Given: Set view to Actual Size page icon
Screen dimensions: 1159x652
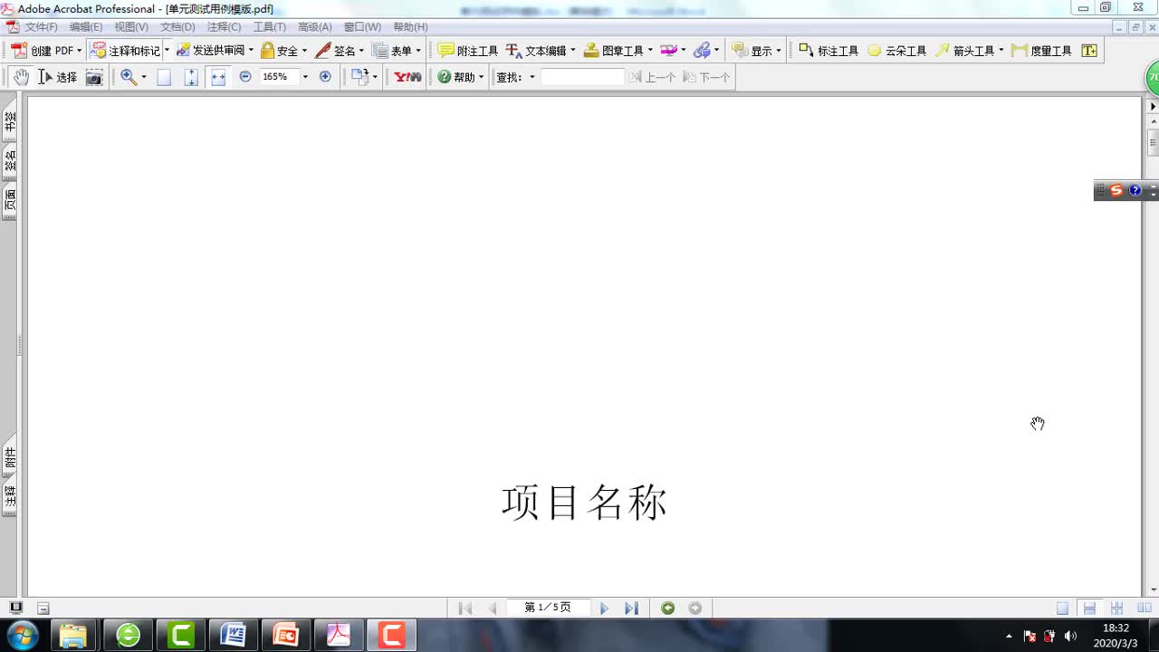Looking at the screenshot, I should click(x=164, y=77).
